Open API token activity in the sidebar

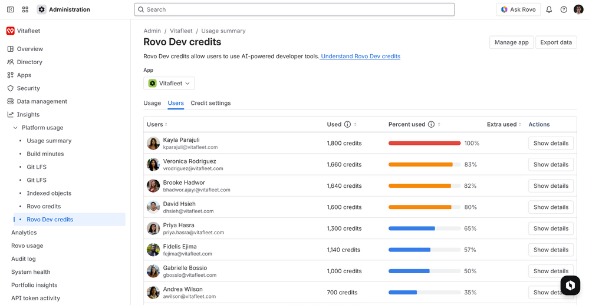click(x=36, y=299)
